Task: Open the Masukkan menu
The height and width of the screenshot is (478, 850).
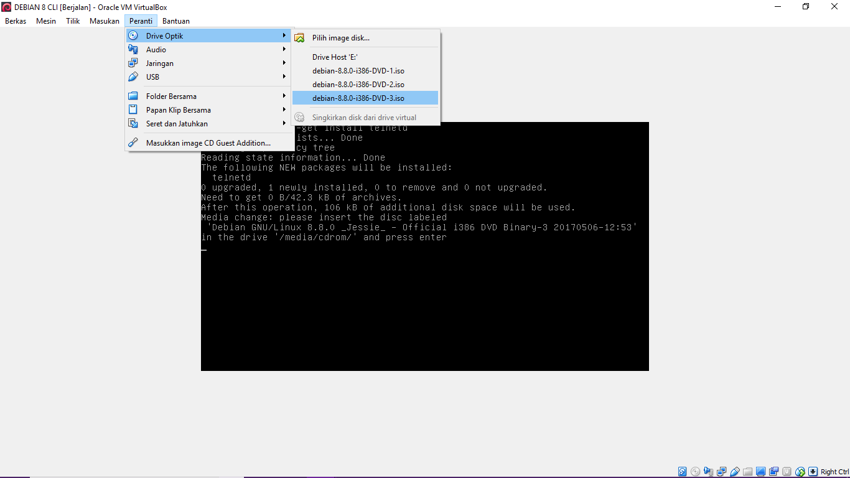Action: point(105,21)
